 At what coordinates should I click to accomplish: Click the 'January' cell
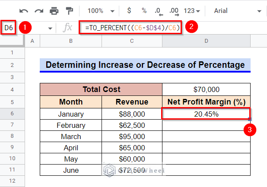coord(71,114)
